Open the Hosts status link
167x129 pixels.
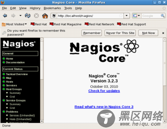(9, 81)
